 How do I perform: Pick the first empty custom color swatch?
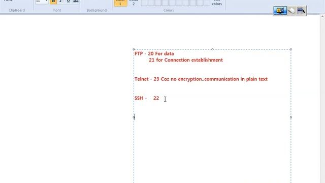click(x=144, y=3)
